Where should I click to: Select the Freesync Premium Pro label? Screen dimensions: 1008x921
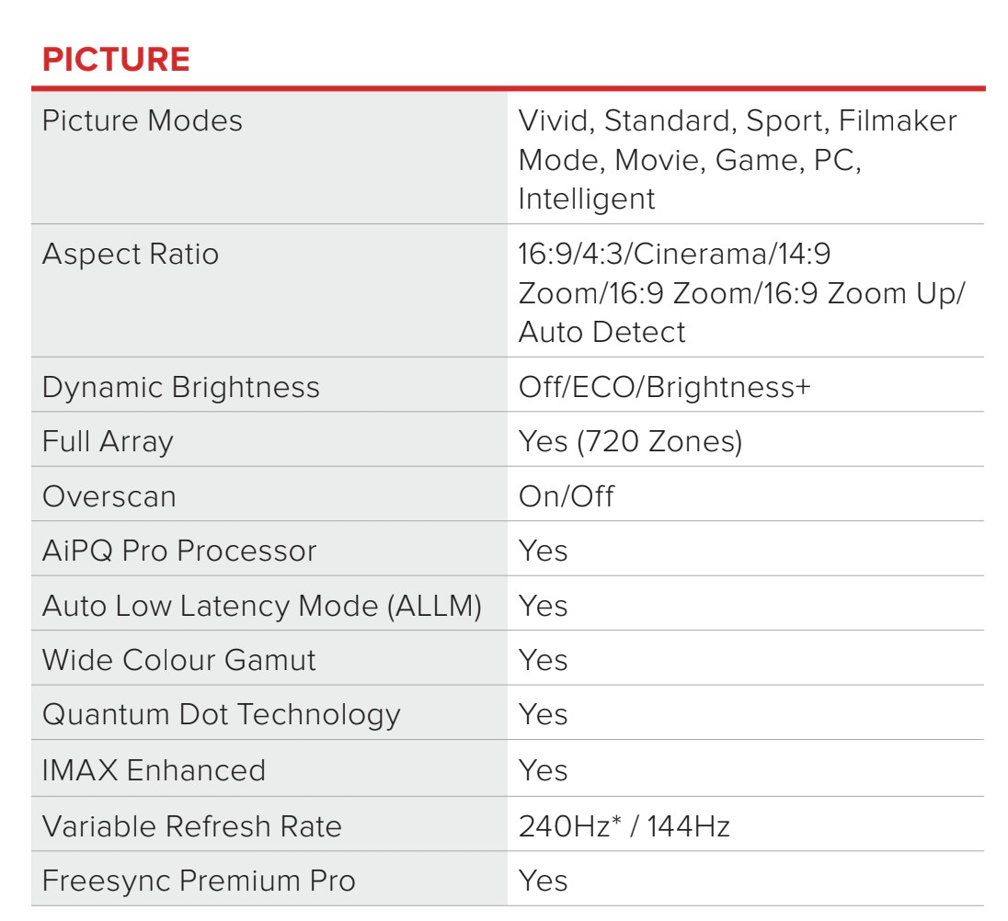(199, 881)
